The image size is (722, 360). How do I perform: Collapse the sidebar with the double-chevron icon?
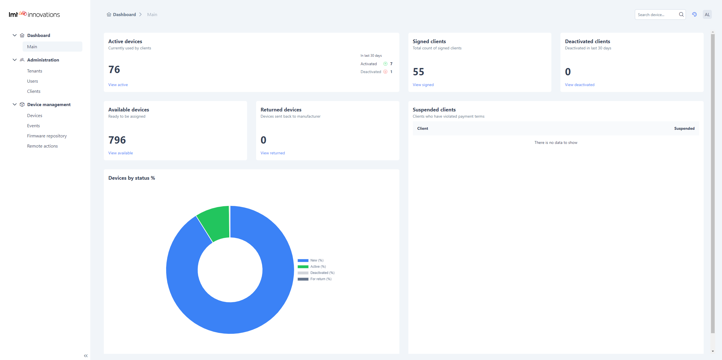pyautogui.click(x=85, y=355)
